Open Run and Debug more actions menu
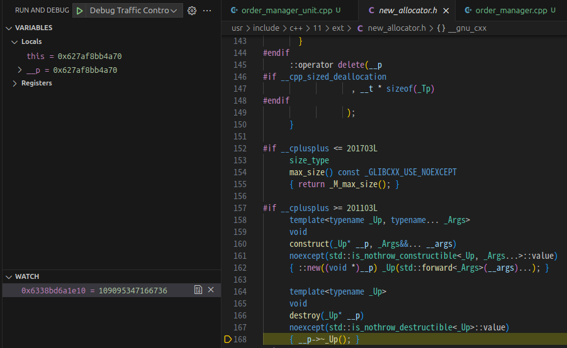Viewport: 567px width, 348px height. (207, 11)
